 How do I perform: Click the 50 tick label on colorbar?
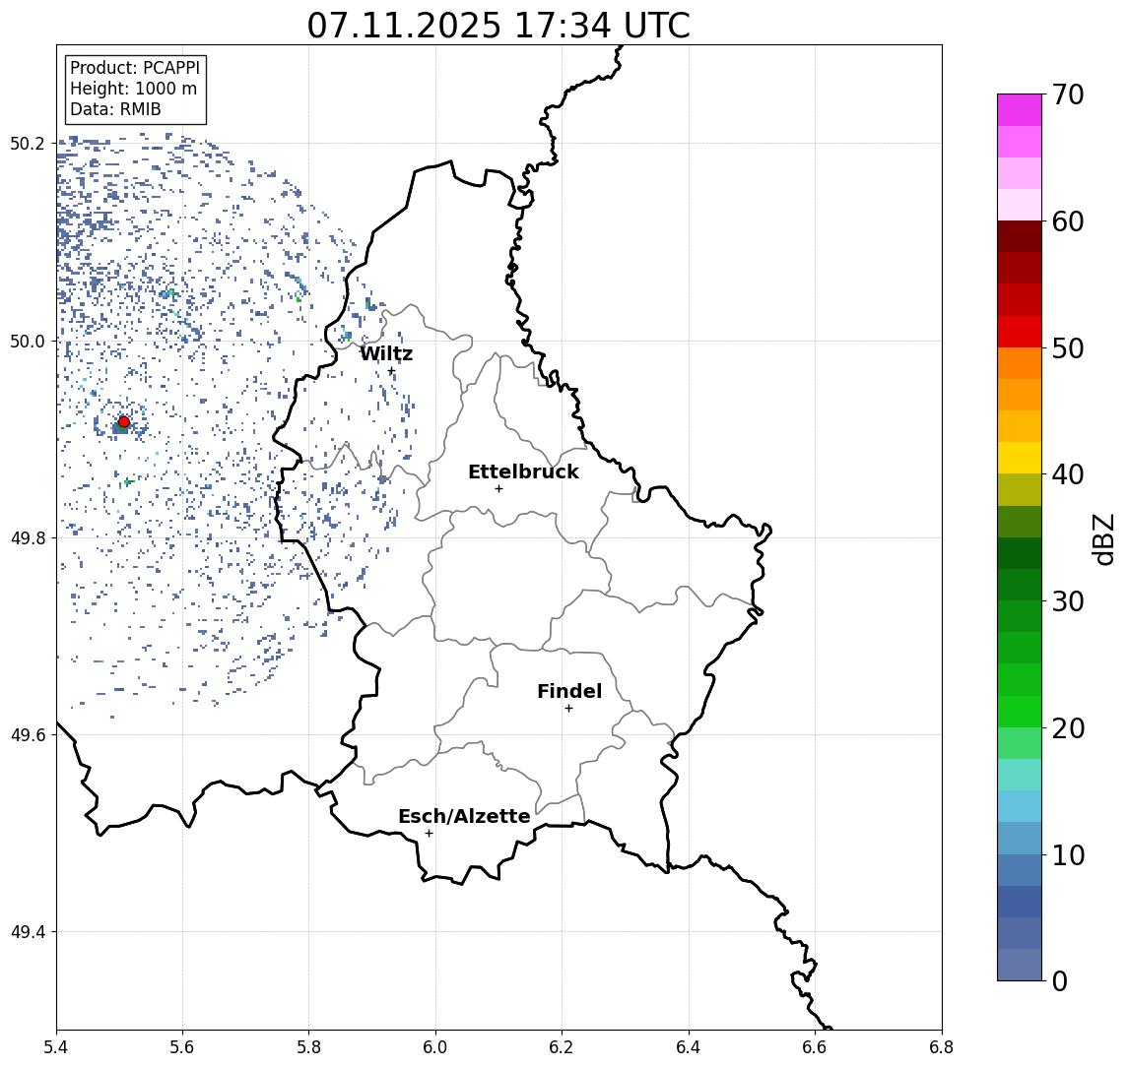(1068, 348)
